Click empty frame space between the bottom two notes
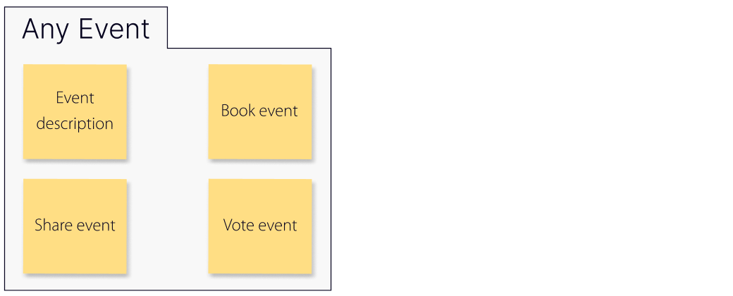The image size is (733, 296). [168, 226]
